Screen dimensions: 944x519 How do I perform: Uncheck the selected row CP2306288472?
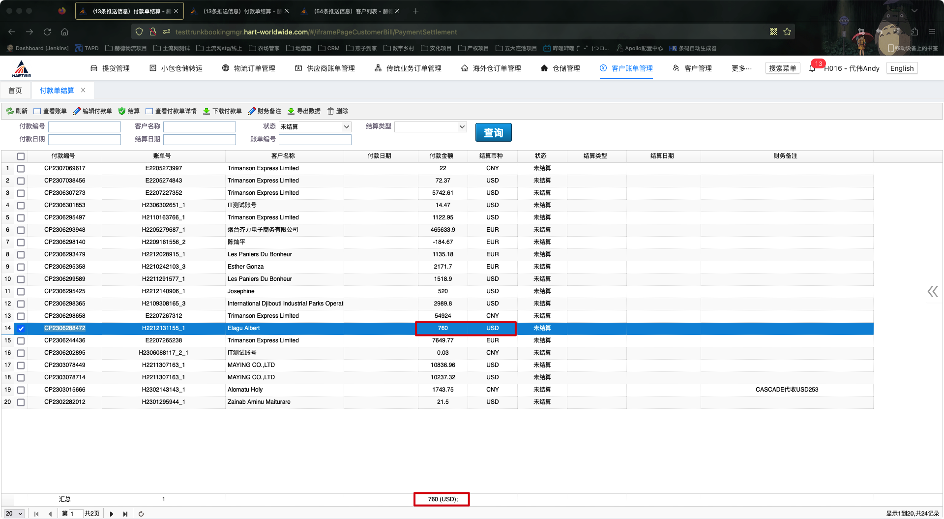(21, 328)
